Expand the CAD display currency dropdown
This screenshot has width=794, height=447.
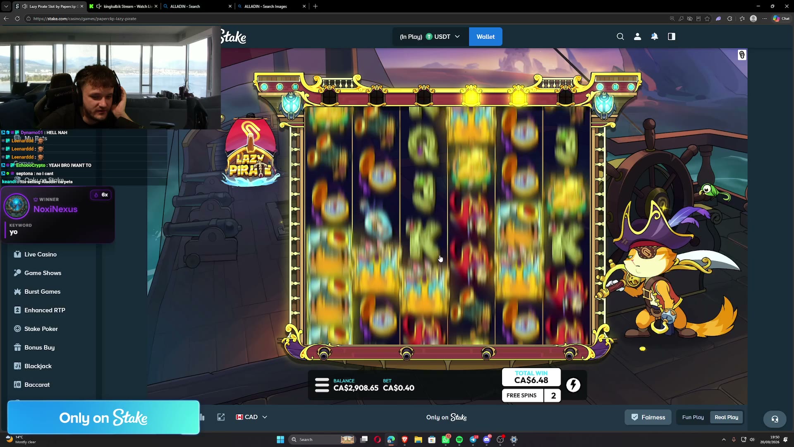[251, 417]
